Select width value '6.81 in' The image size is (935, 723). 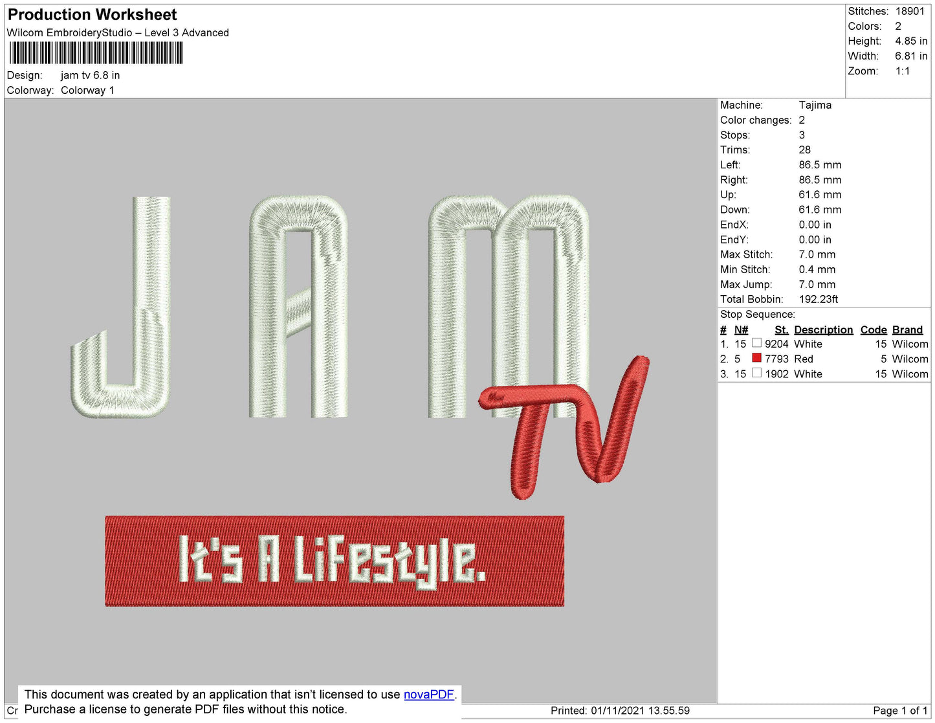pyautogui.click(x=911, y=56)
